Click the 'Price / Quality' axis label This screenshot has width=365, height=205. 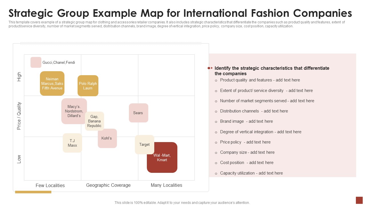tap(19, 116)
